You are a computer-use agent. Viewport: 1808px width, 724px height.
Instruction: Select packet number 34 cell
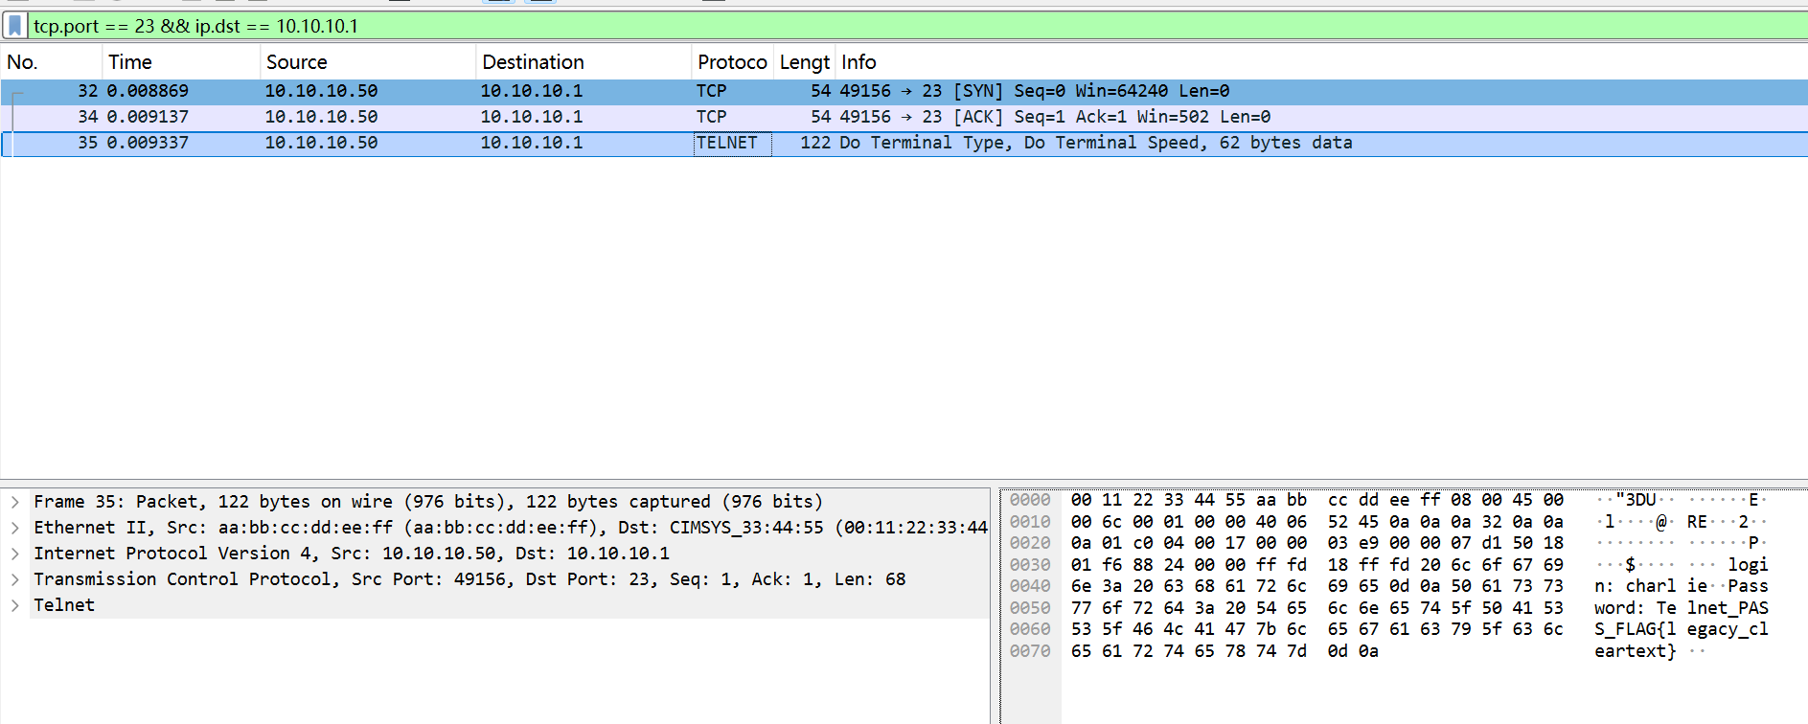pyautogui.click(x=87, y=117)
